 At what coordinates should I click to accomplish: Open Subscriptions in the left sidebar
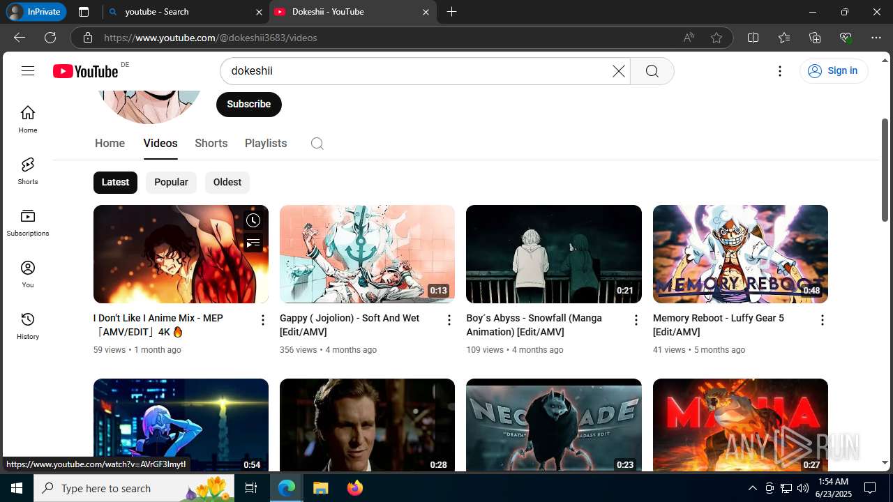pos(28,222)
